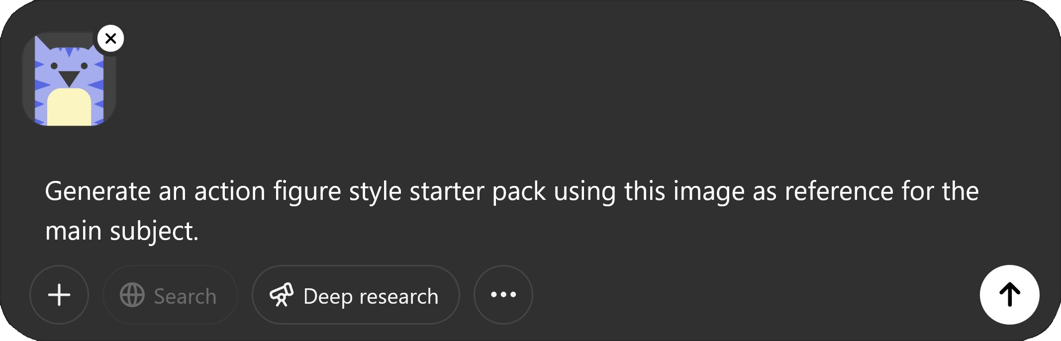Place cursor at end of "main subject."
Image resolution: width=1061 pixels, height=341 pixels.
199,232
